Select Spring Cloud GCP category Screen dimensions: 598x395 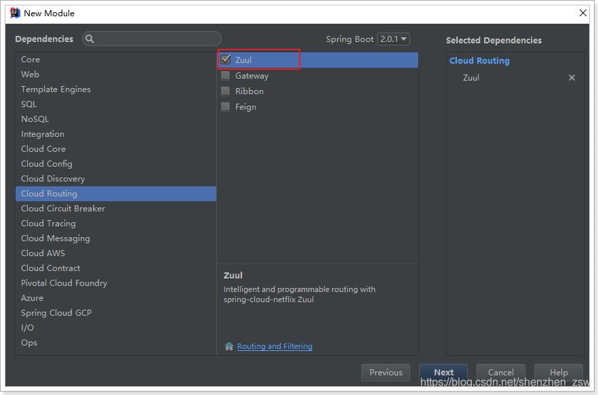click(116, 312)
